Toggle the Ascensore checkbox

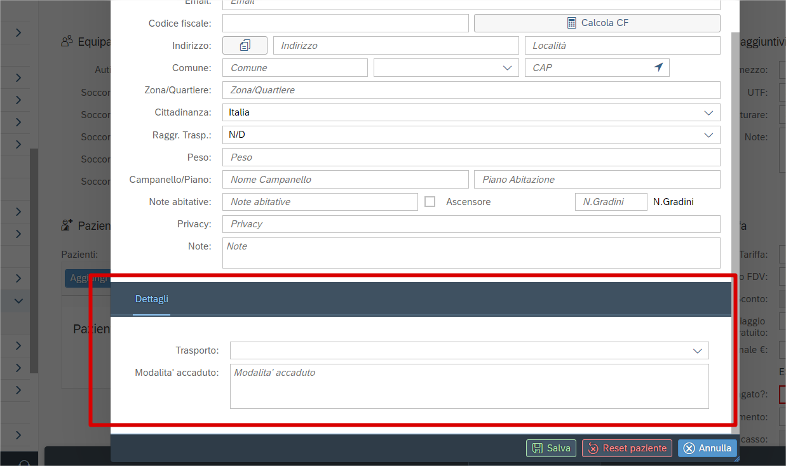click(x=430, y=202)
